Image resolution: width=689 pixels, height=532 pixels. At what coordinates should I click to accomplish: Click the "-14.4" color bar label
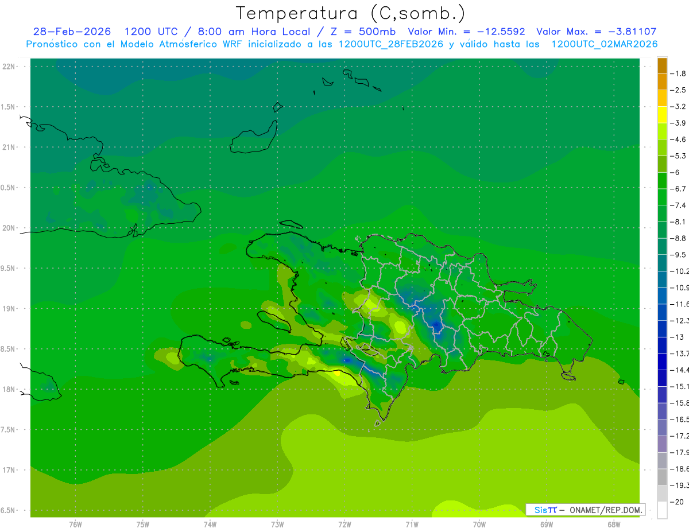[679, 370]
